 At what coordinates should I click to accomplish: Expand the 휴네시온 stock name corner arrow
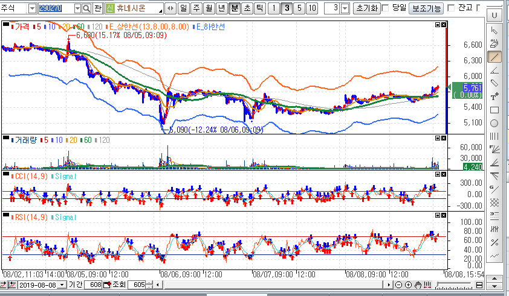point(161,11)
